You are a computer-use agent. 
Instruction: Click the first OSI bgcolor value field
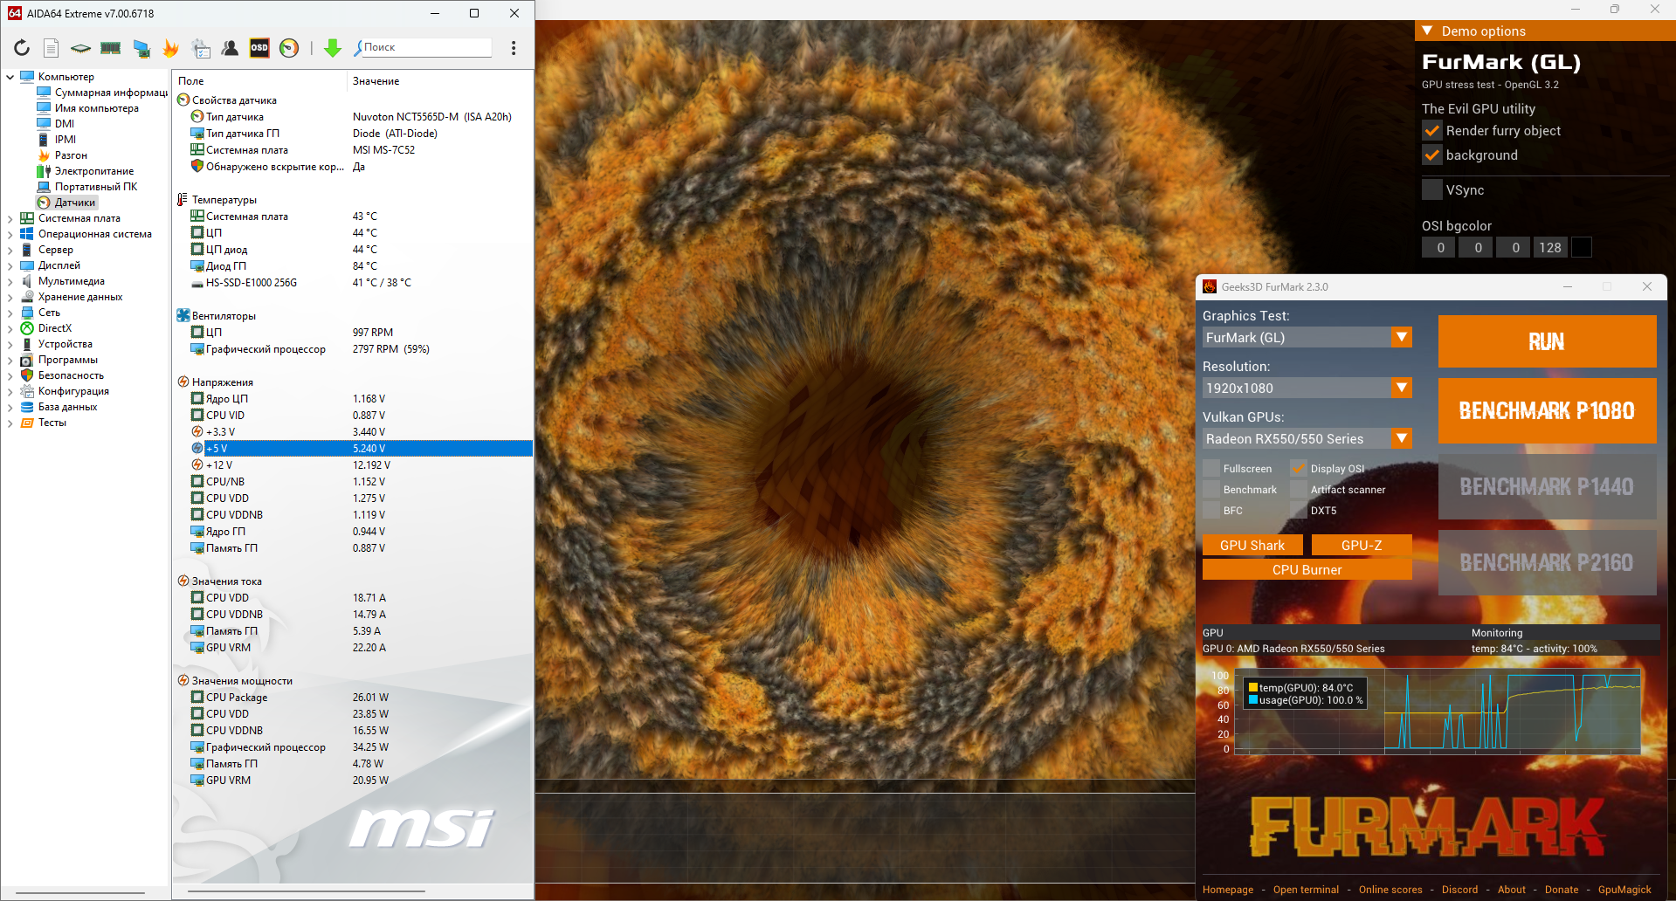tap(1438, 247)
